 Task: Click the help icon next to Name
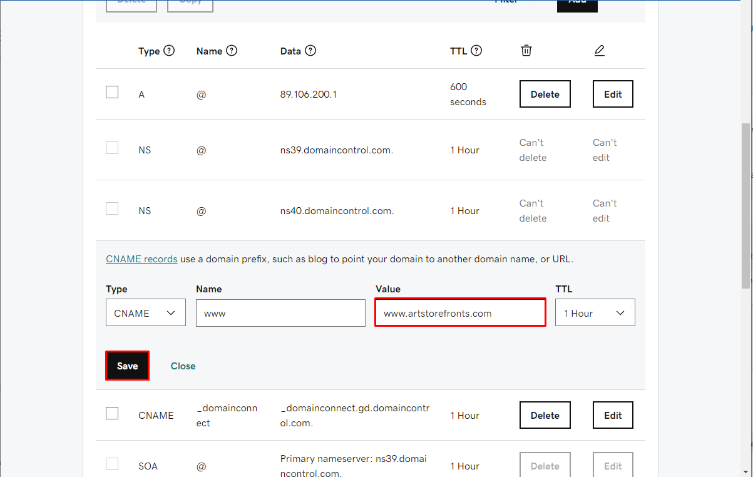(232, 51)
